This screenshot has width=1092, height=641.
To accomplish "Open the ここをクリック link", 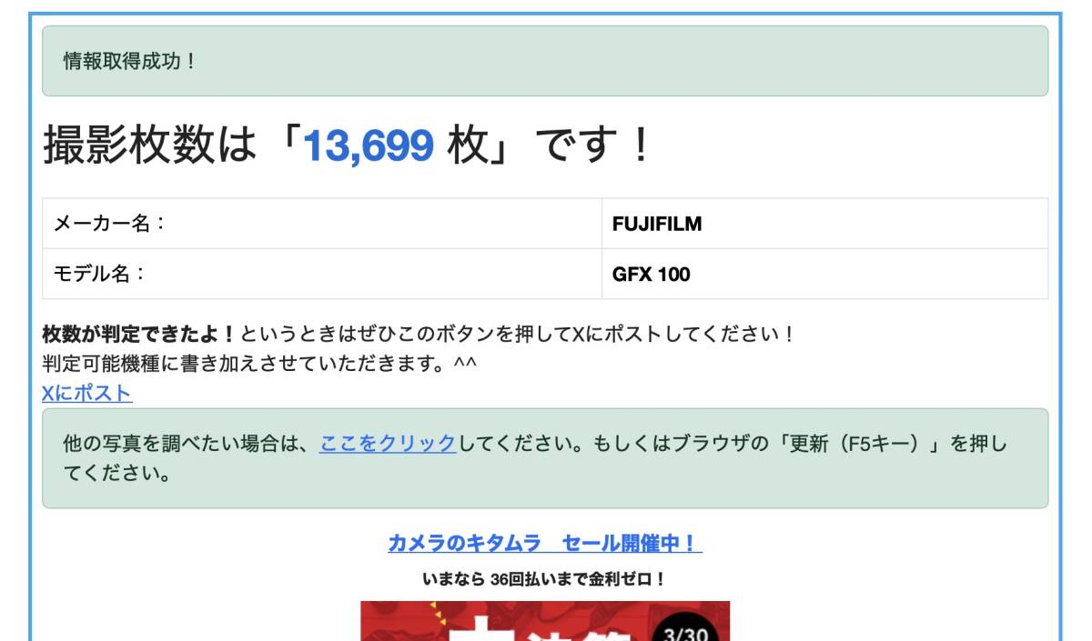I will click(388, 444).
